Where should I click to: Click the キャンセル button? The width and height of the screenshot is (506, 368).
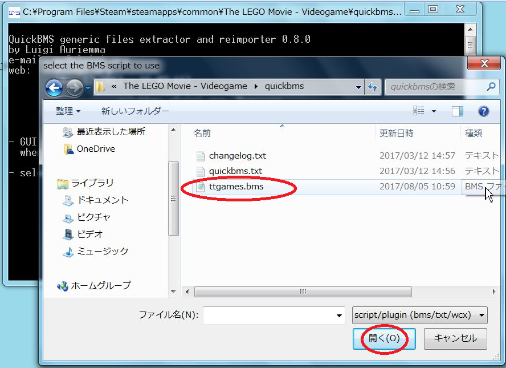pos(455,338)
